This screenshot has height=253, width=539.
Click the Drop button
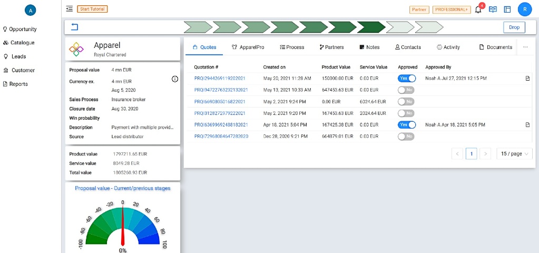point(514,27)
